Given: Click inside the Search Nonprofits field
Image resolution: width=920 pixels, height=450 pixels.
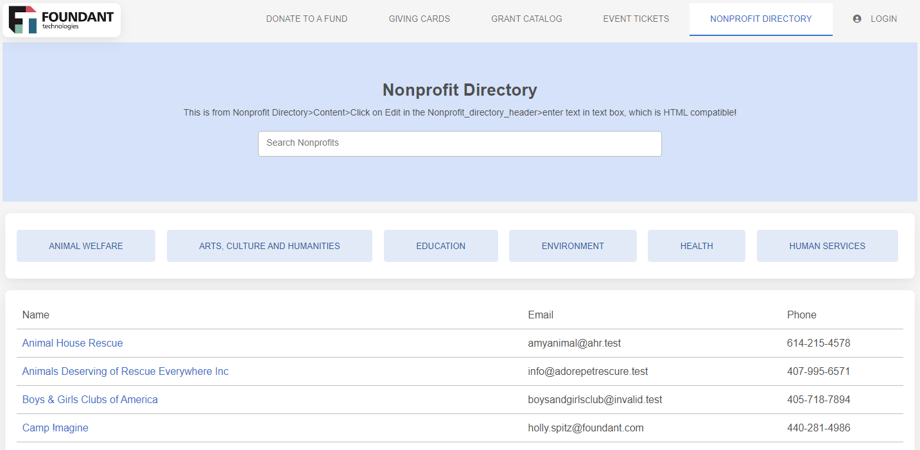Looking at the screenshot, I should click(x=460, y=143).
